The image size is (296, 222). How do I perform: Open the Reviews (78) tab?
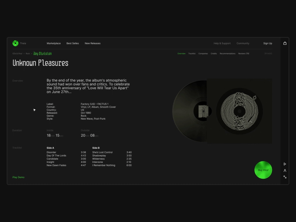pyautogui.click(x=243, y=54)
